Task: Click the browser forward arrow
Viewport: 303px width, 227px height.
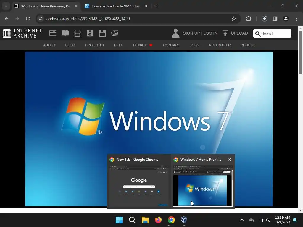Action: 17,19
